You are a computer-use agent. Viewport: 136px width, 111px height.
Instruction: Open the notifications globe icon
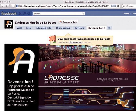pyautogui.click(x=29, y=14)
